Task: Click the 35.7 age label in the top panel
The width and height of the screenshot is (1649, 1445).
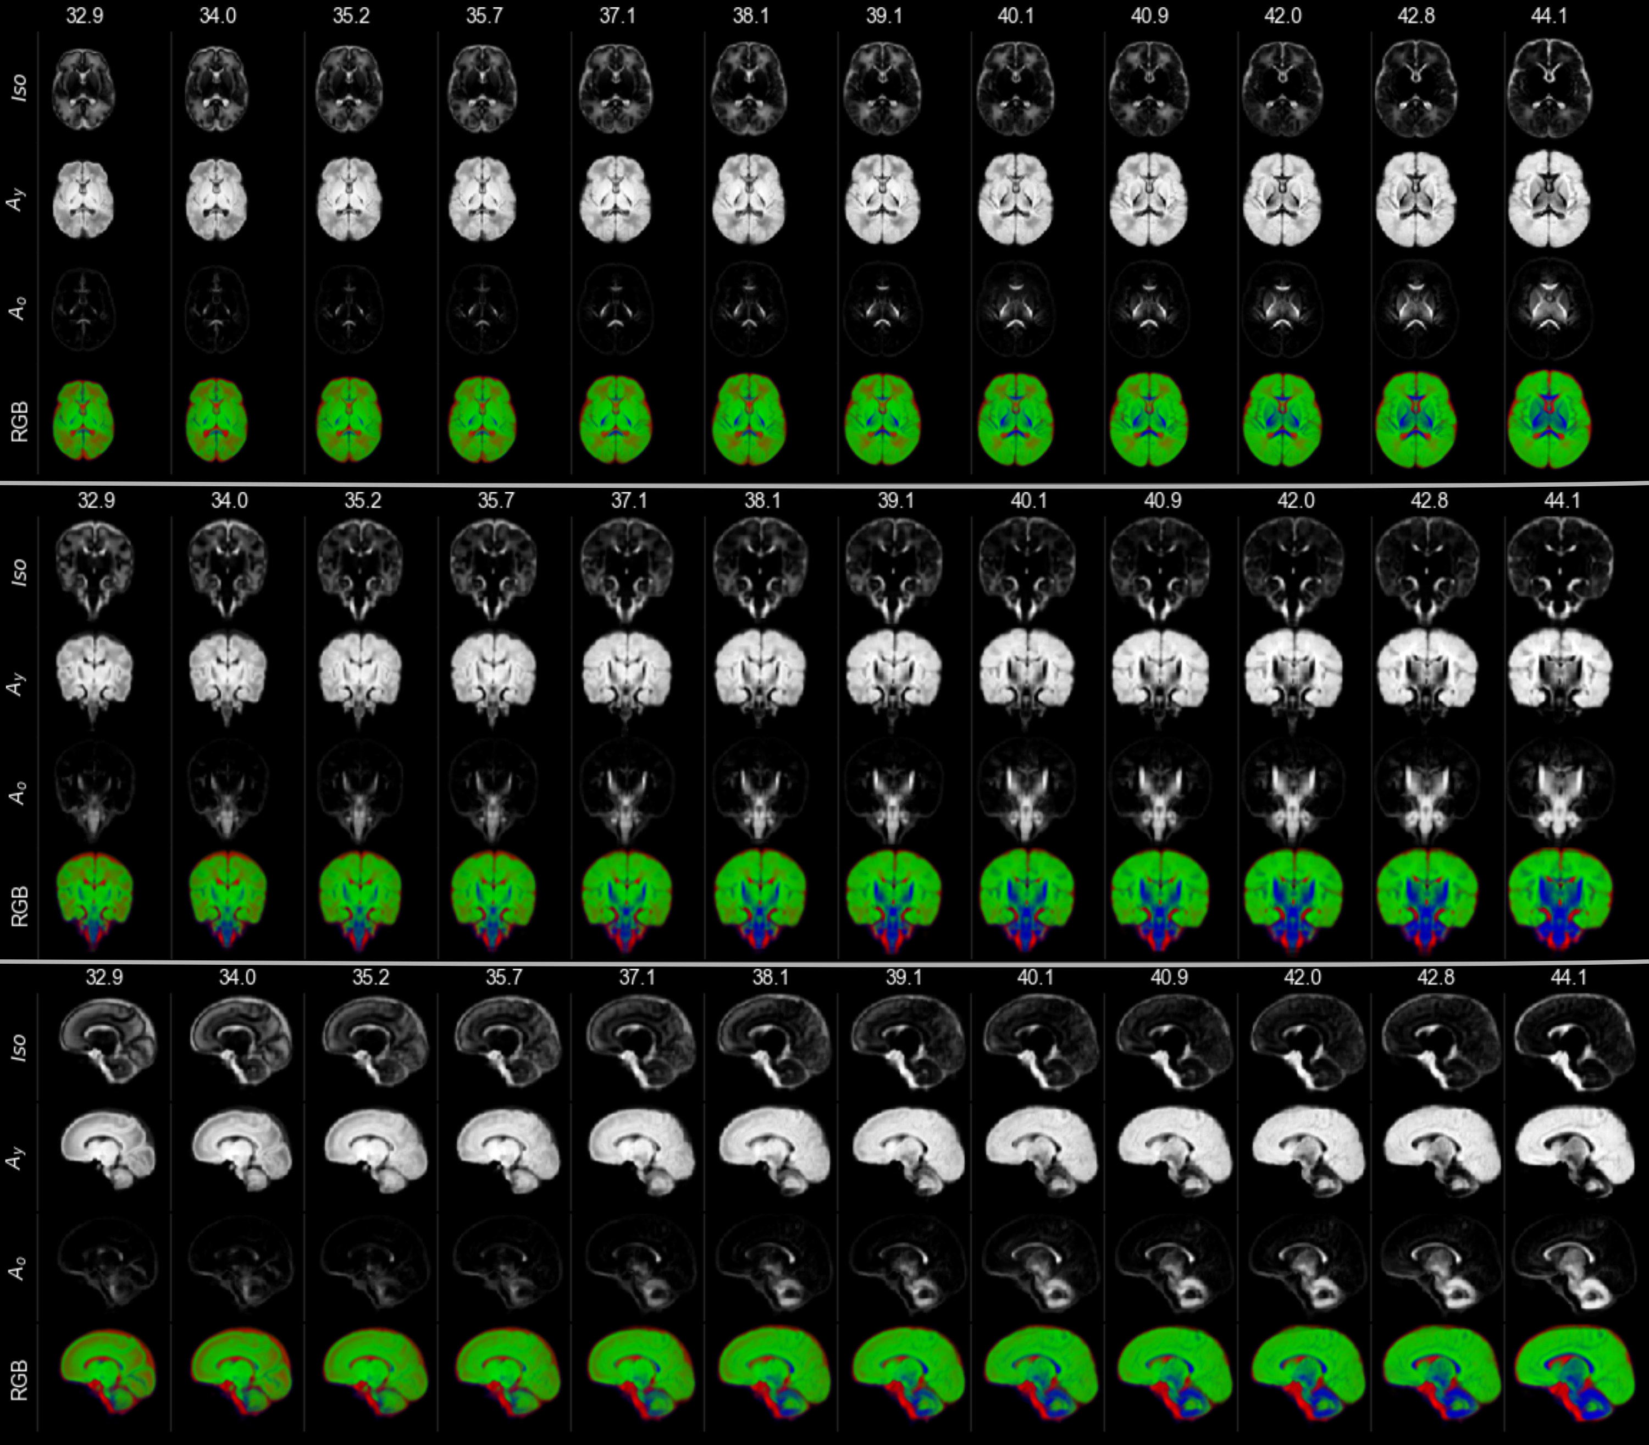Action: (484, 15)
